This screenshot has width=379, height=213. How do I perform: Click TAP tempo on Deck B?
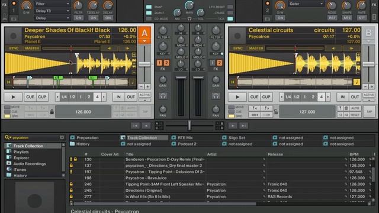pyautogui.click(x=369, y=112)
